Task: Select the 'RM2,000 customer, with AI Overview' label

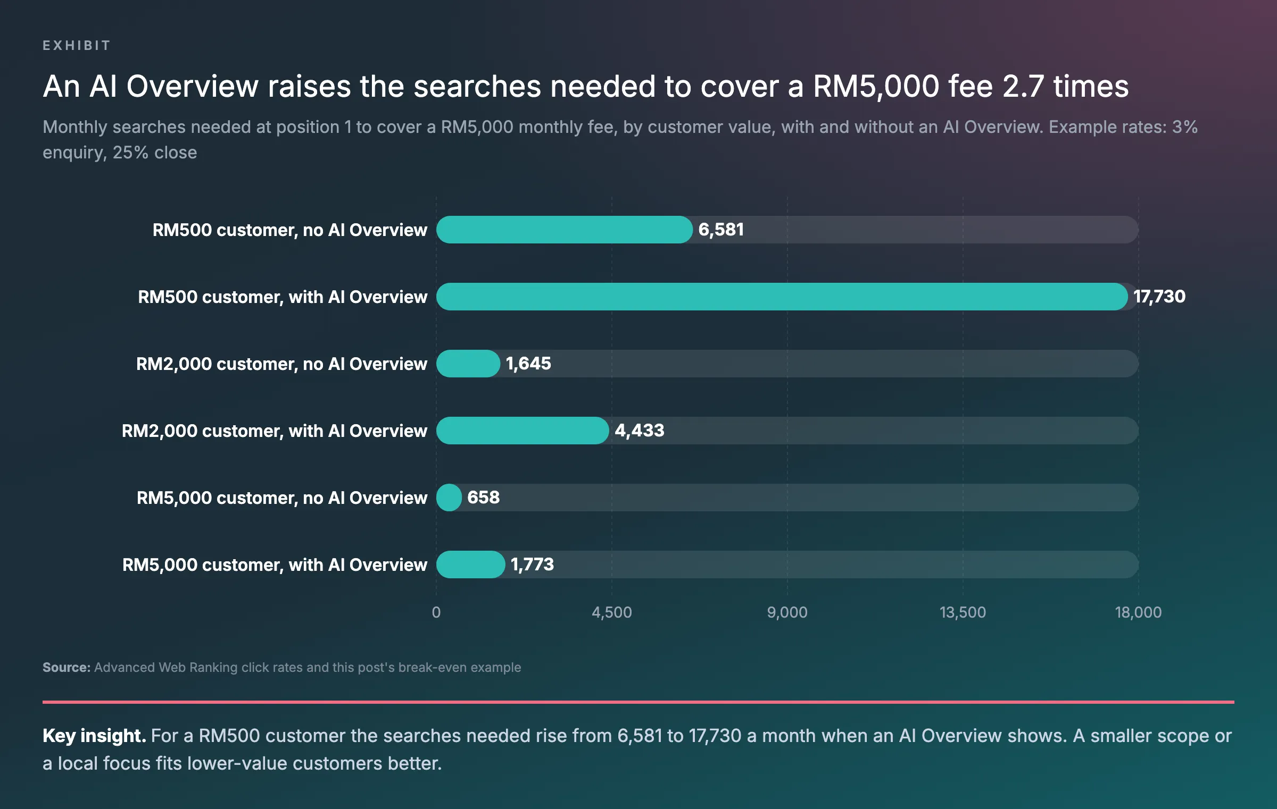Action: click(275, 431)
